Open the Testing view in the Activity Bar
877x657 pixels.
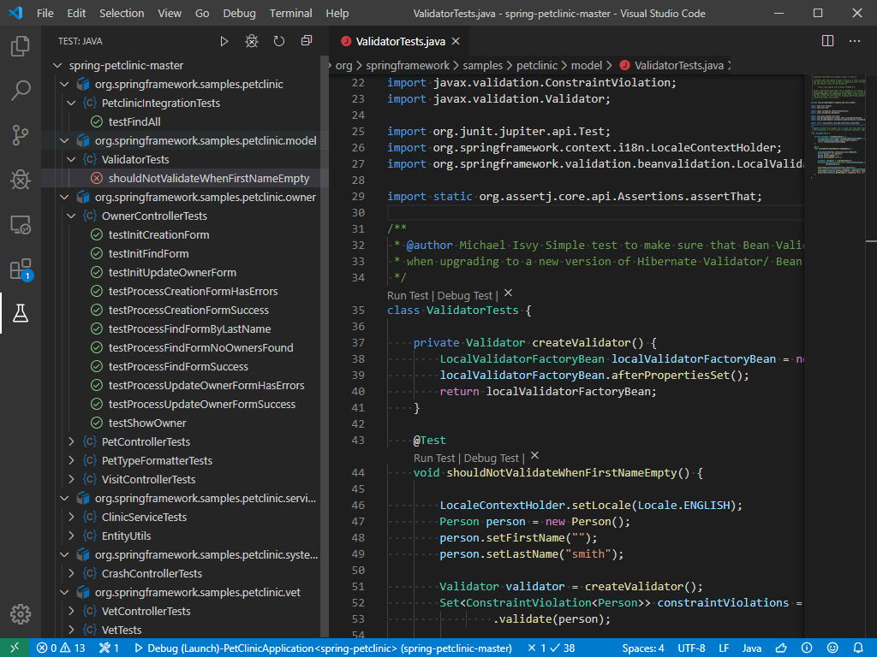click(x=21, y=313)
